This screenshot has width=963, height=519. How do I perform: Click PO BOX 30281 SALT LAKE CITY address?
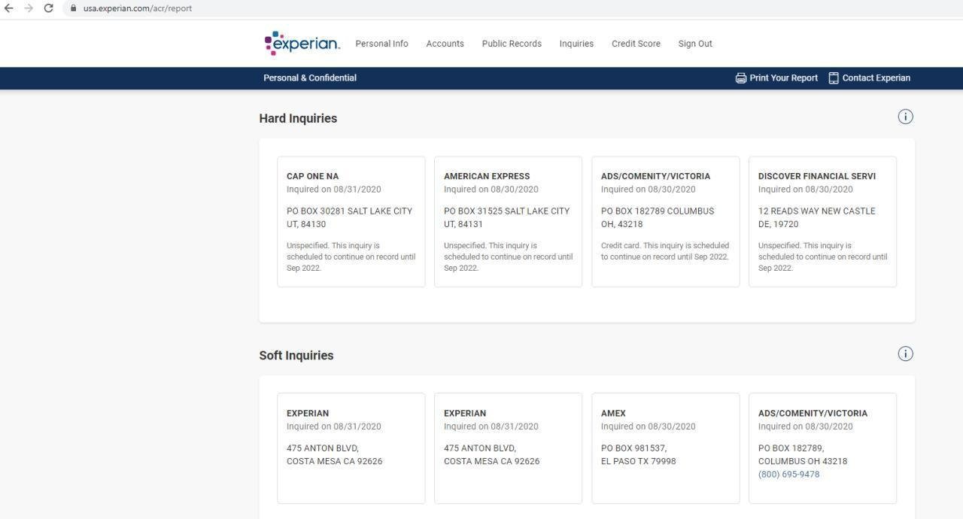[349, 217]
